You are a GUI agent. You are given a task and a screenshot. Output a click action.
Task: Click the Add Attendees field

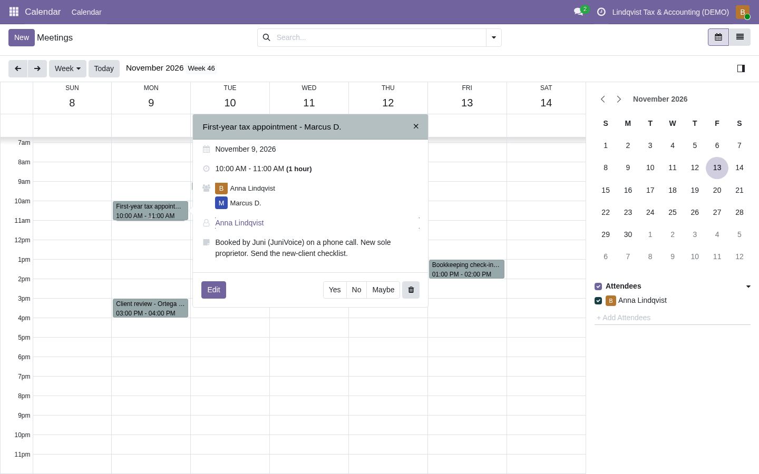coord(672,318)
